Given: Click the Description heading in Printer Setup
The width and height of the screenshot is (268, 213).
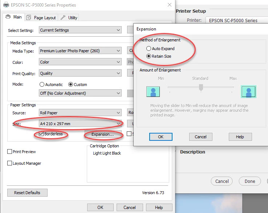Looking at the screenshot, I should [192, 152].
